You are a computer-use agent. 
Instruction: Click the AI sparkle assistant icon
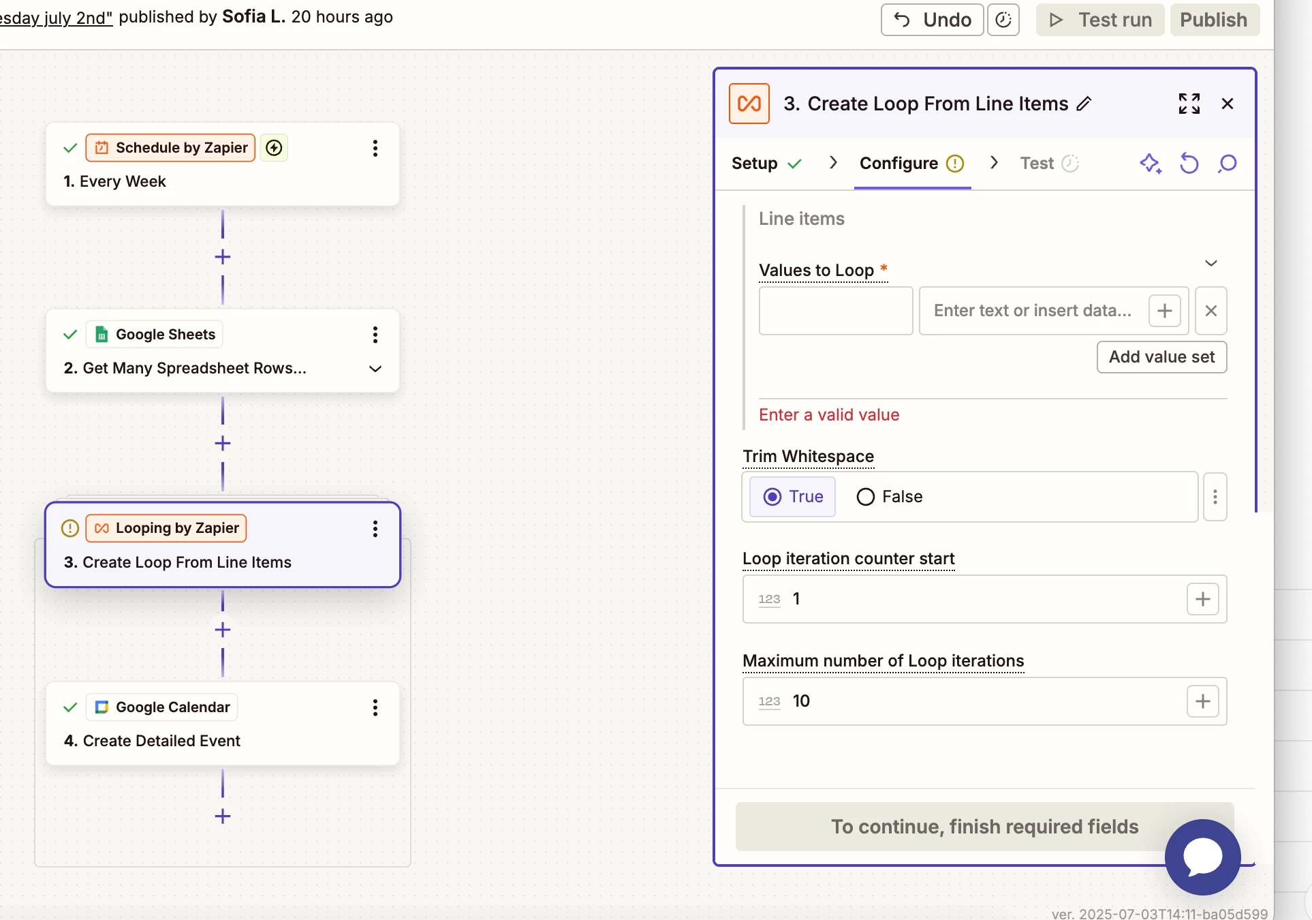pyautogui.click(x=1151, y=164)
